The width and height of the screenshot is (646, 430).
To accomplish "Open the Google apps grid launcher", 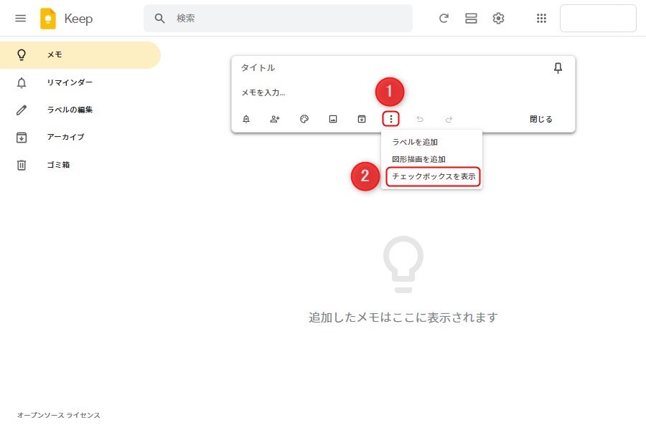I will (542, 19).
